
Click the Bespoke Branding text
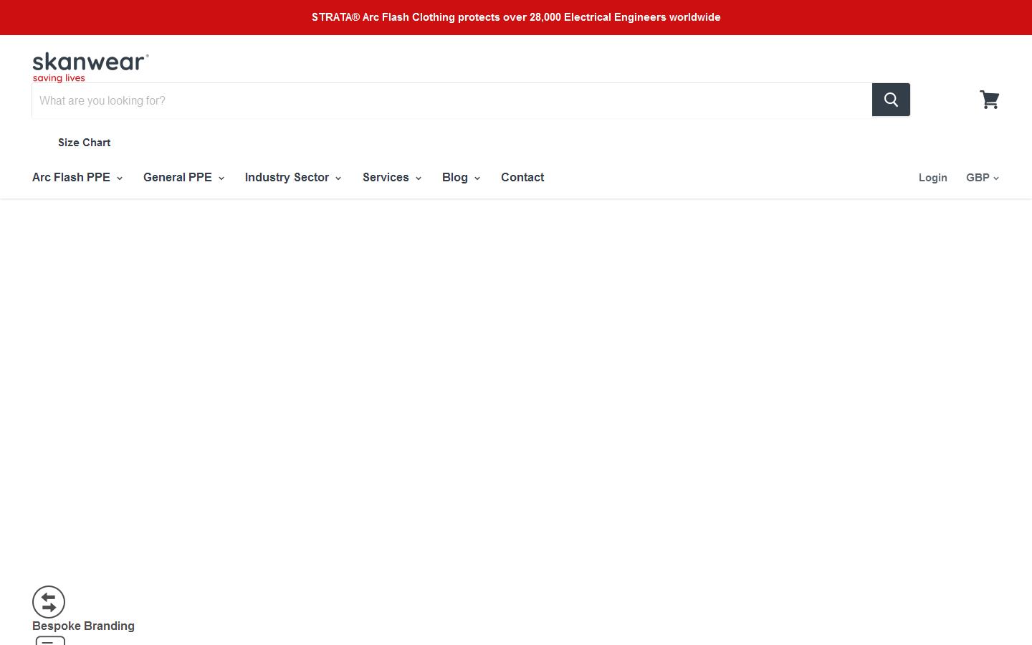pos(83,626)
